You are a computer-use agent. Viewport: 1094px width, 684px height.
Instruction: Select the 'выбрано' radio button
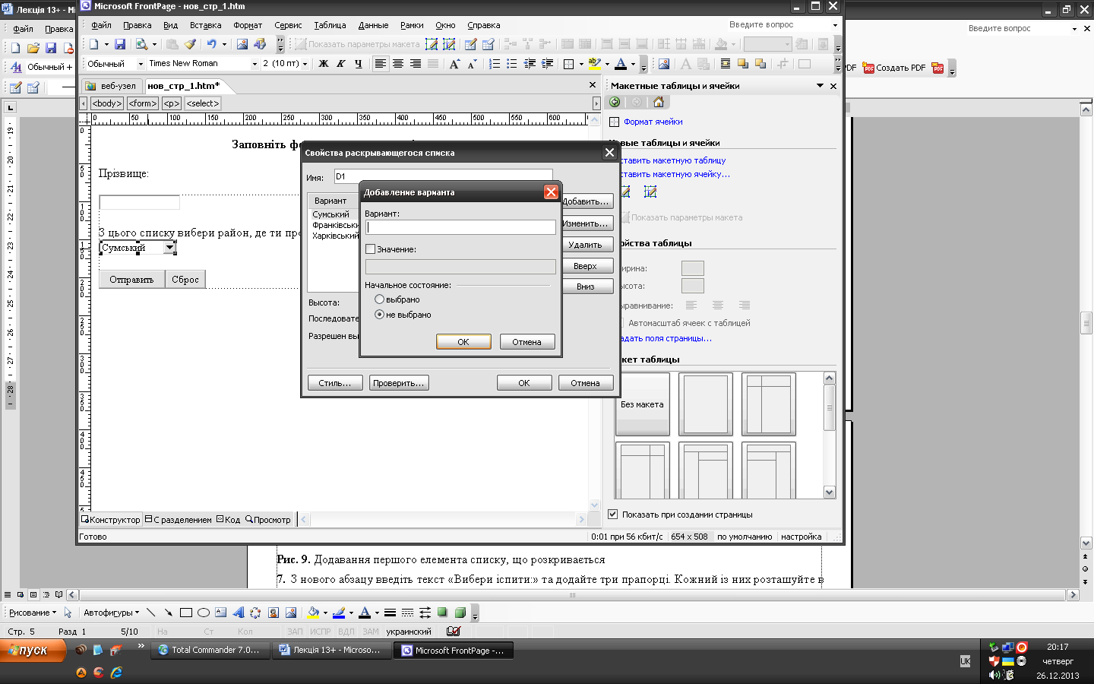(x=380, y=299)
